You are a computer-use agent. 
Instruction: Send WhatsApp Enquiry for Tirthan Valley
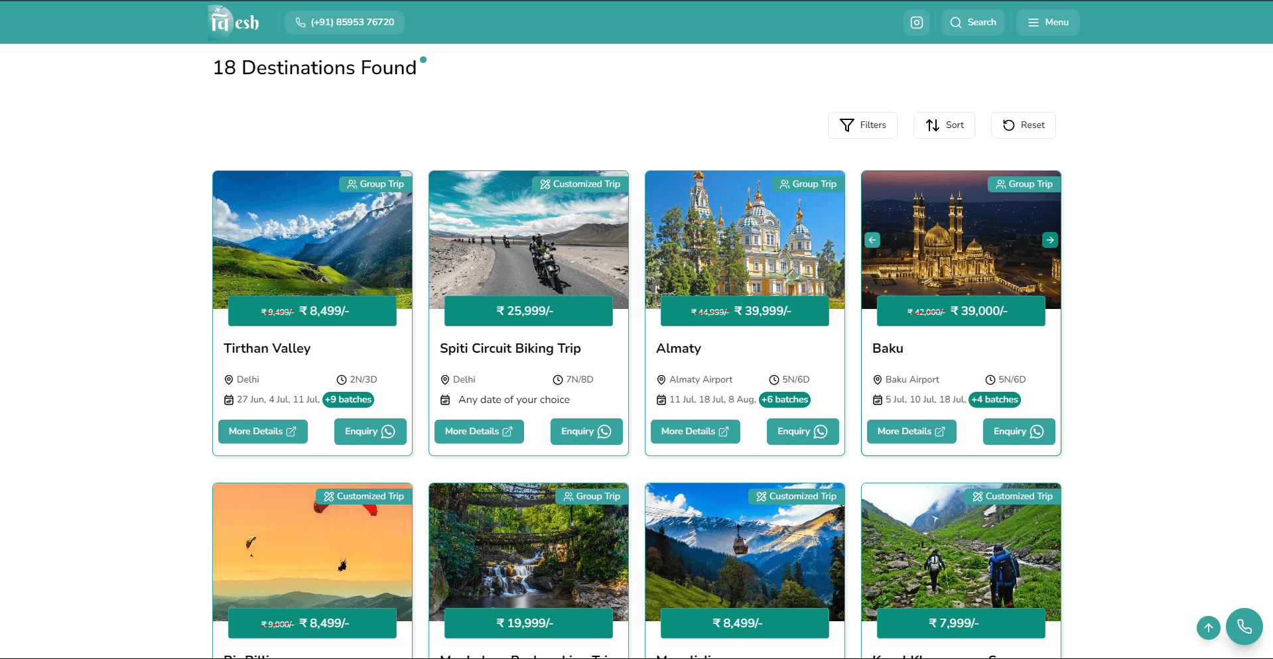click(370, 432)
